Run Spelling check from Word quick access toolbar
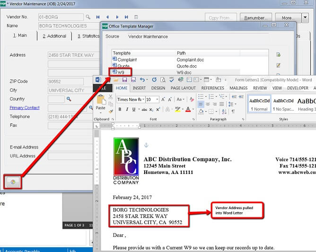316x252 pixels. [172, 79]
